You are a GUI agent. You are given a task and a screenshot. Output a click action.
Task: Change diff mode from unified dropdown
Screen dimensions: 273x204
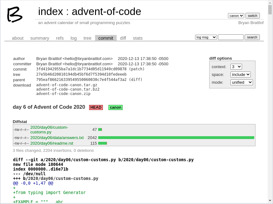241,82
